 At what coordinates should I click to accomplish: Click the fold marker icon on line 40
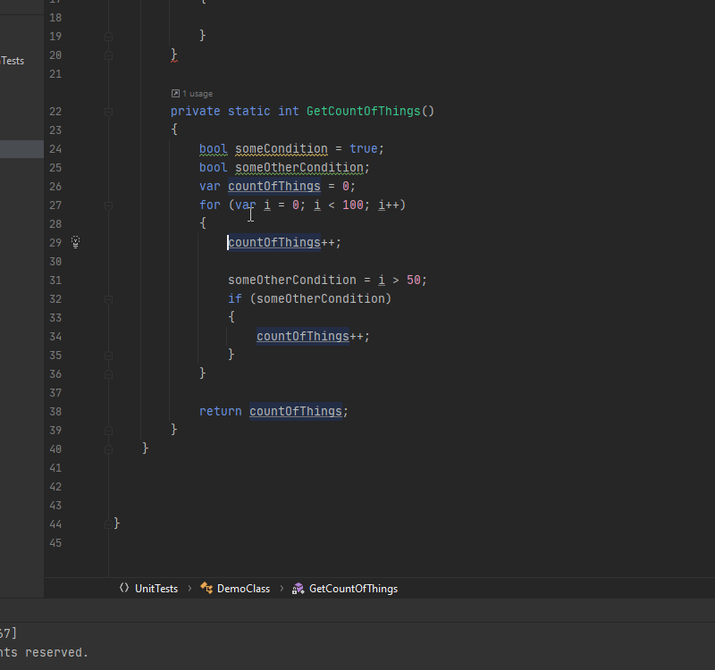click(x=108, y=448)
